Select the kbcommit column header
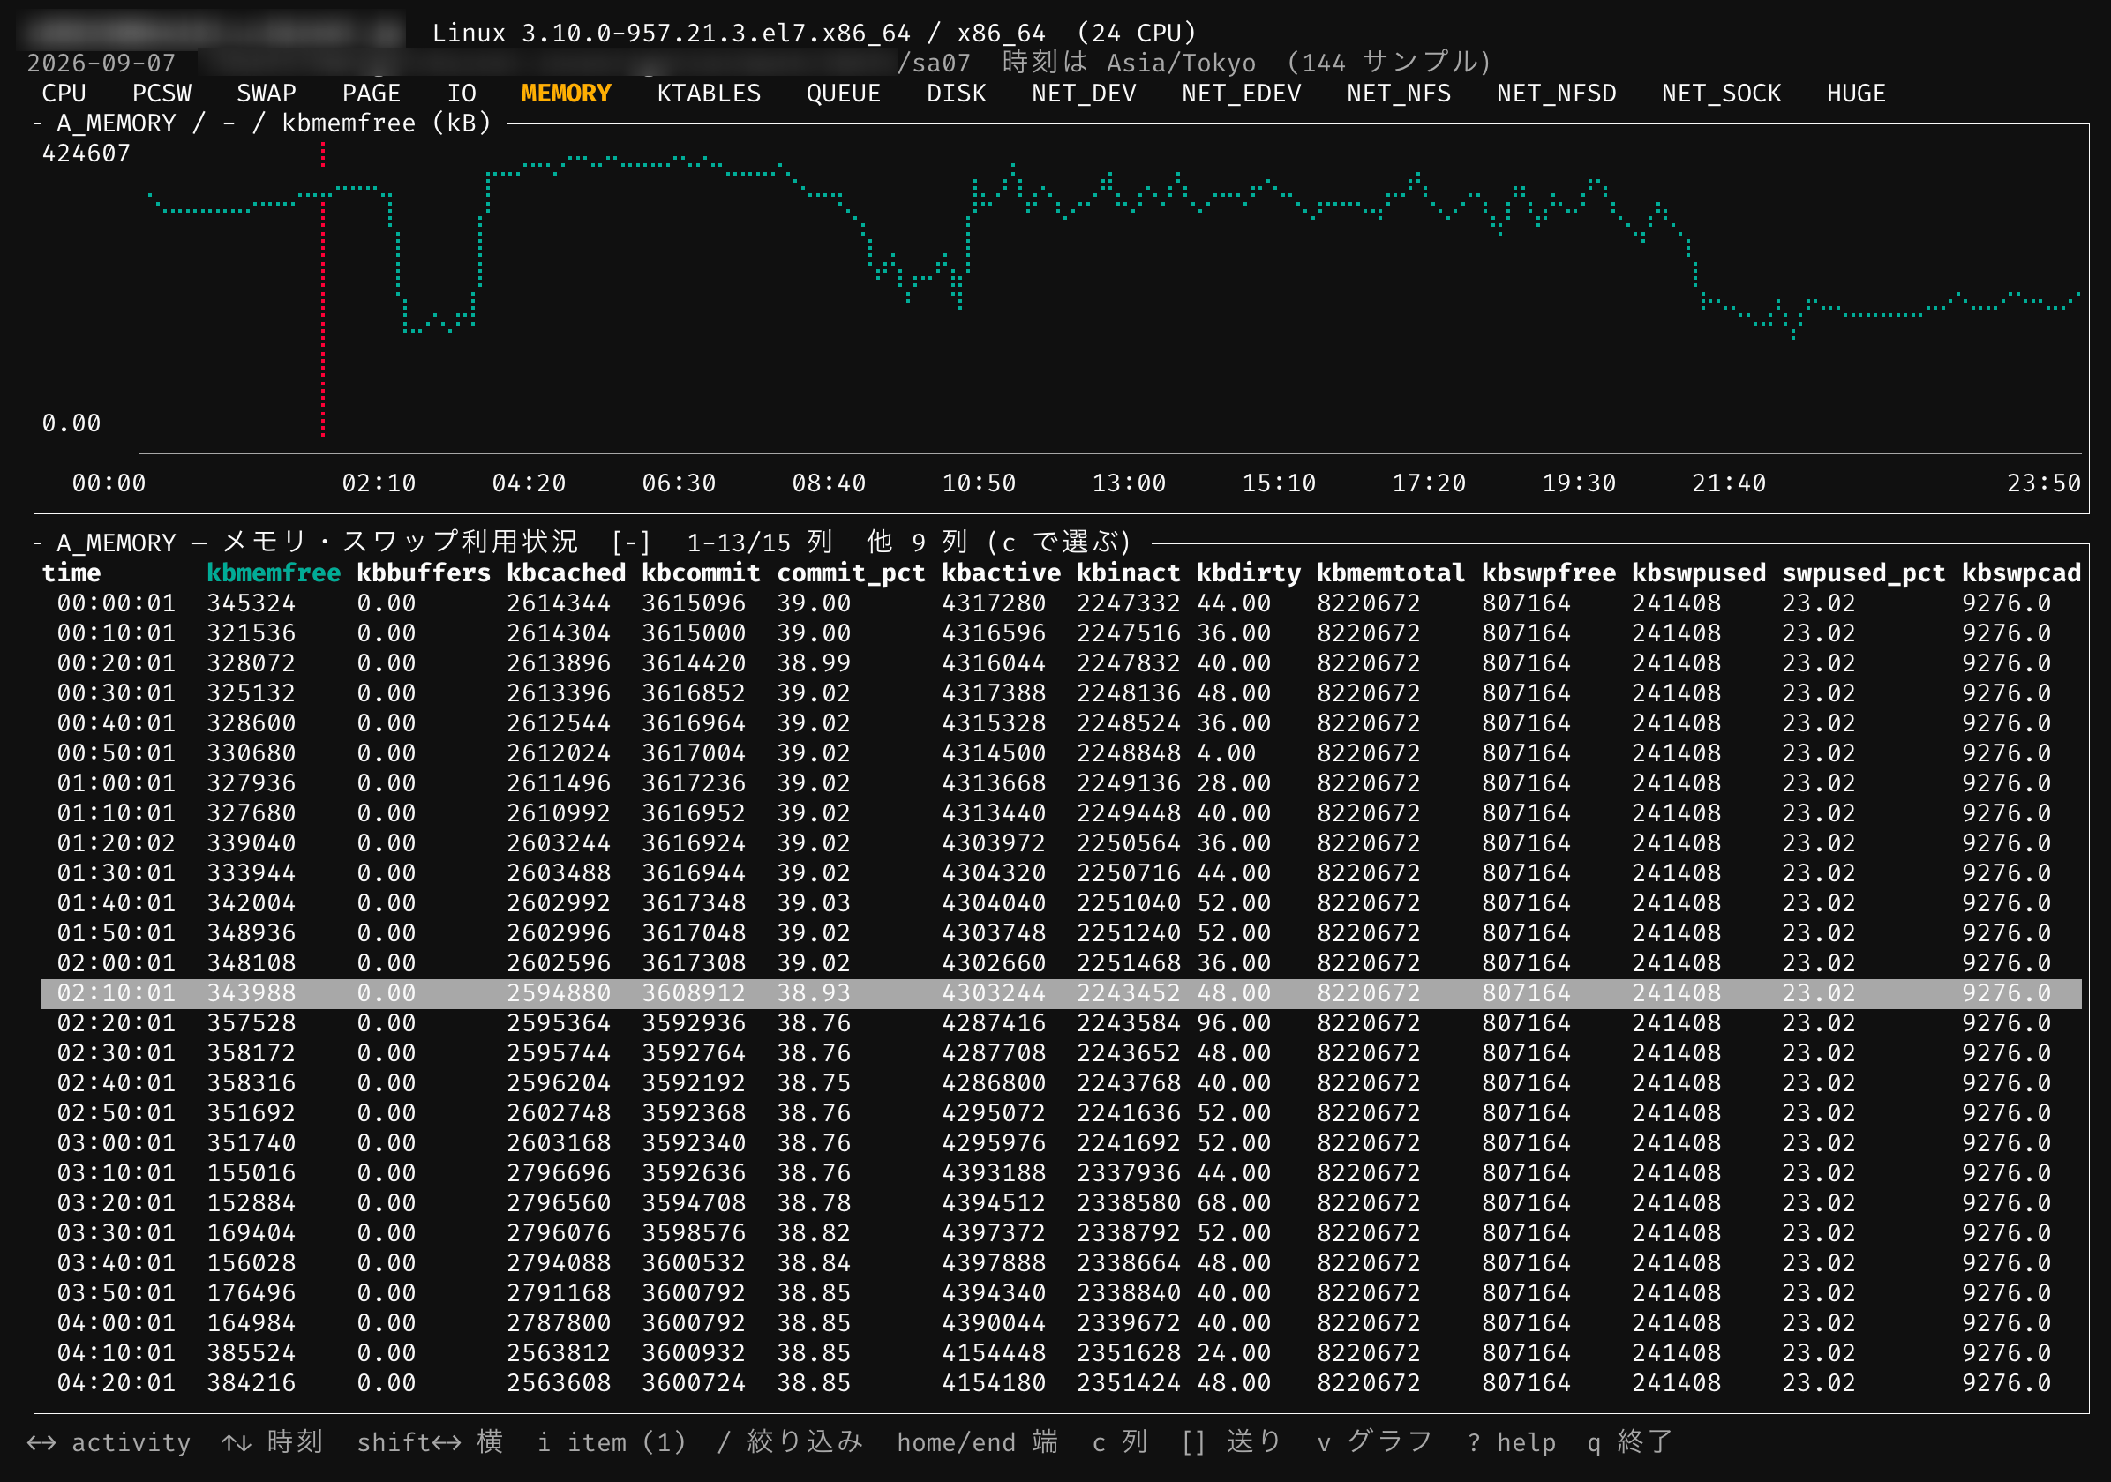This screenshot has width=2111, height=1482. click(x=702, y=573)
